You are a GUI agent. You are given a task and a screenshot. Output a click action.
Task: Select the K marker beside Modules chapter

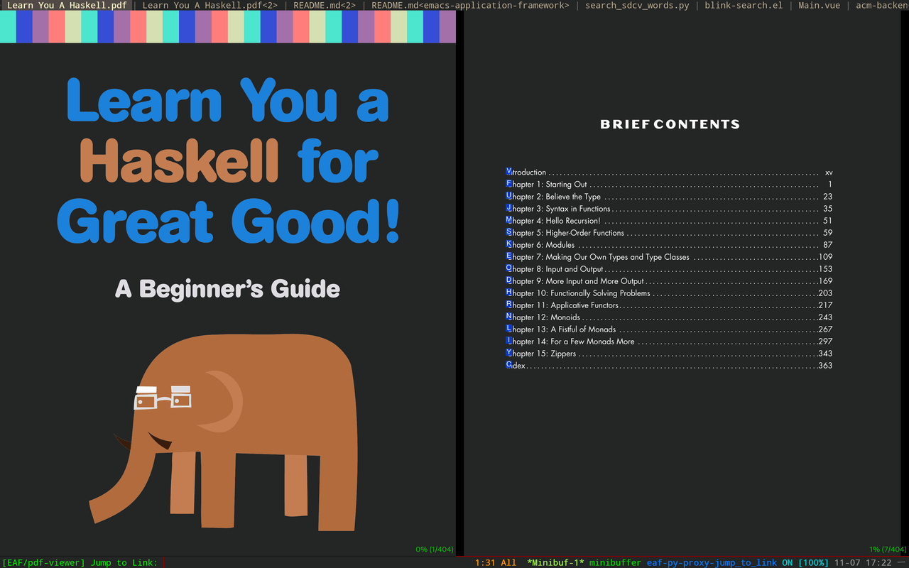tap(508, 244)
